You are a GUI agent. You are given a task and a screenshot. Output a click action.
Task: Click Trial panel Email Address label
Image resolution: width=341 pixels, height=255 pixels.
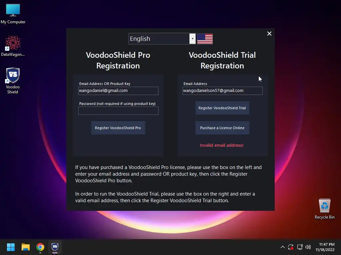[x=195, y=84]
